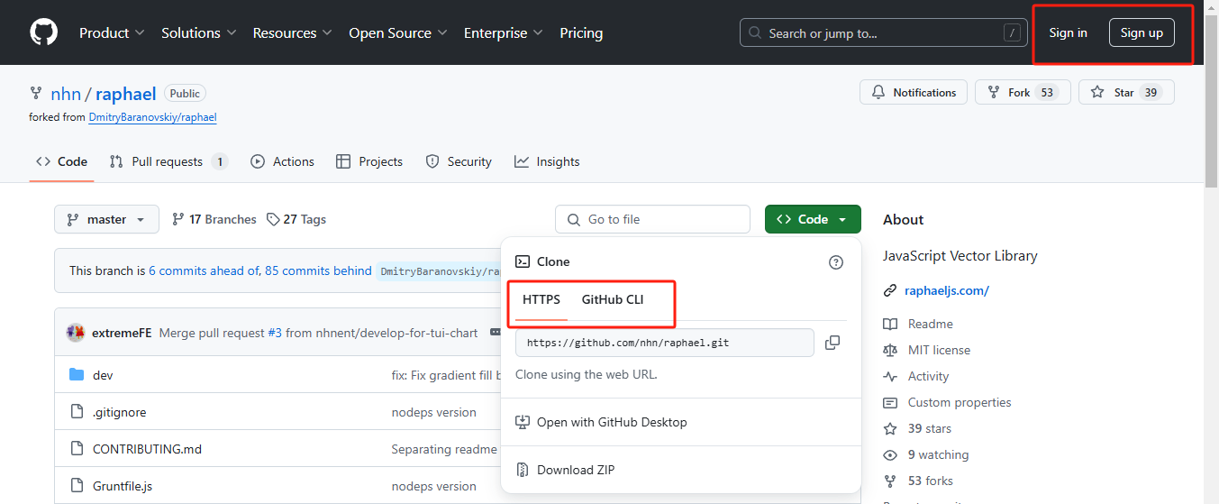This screenshot has height=504, width=1219.
Task: Open the raphael repository name link
Action: pos(126,94)
